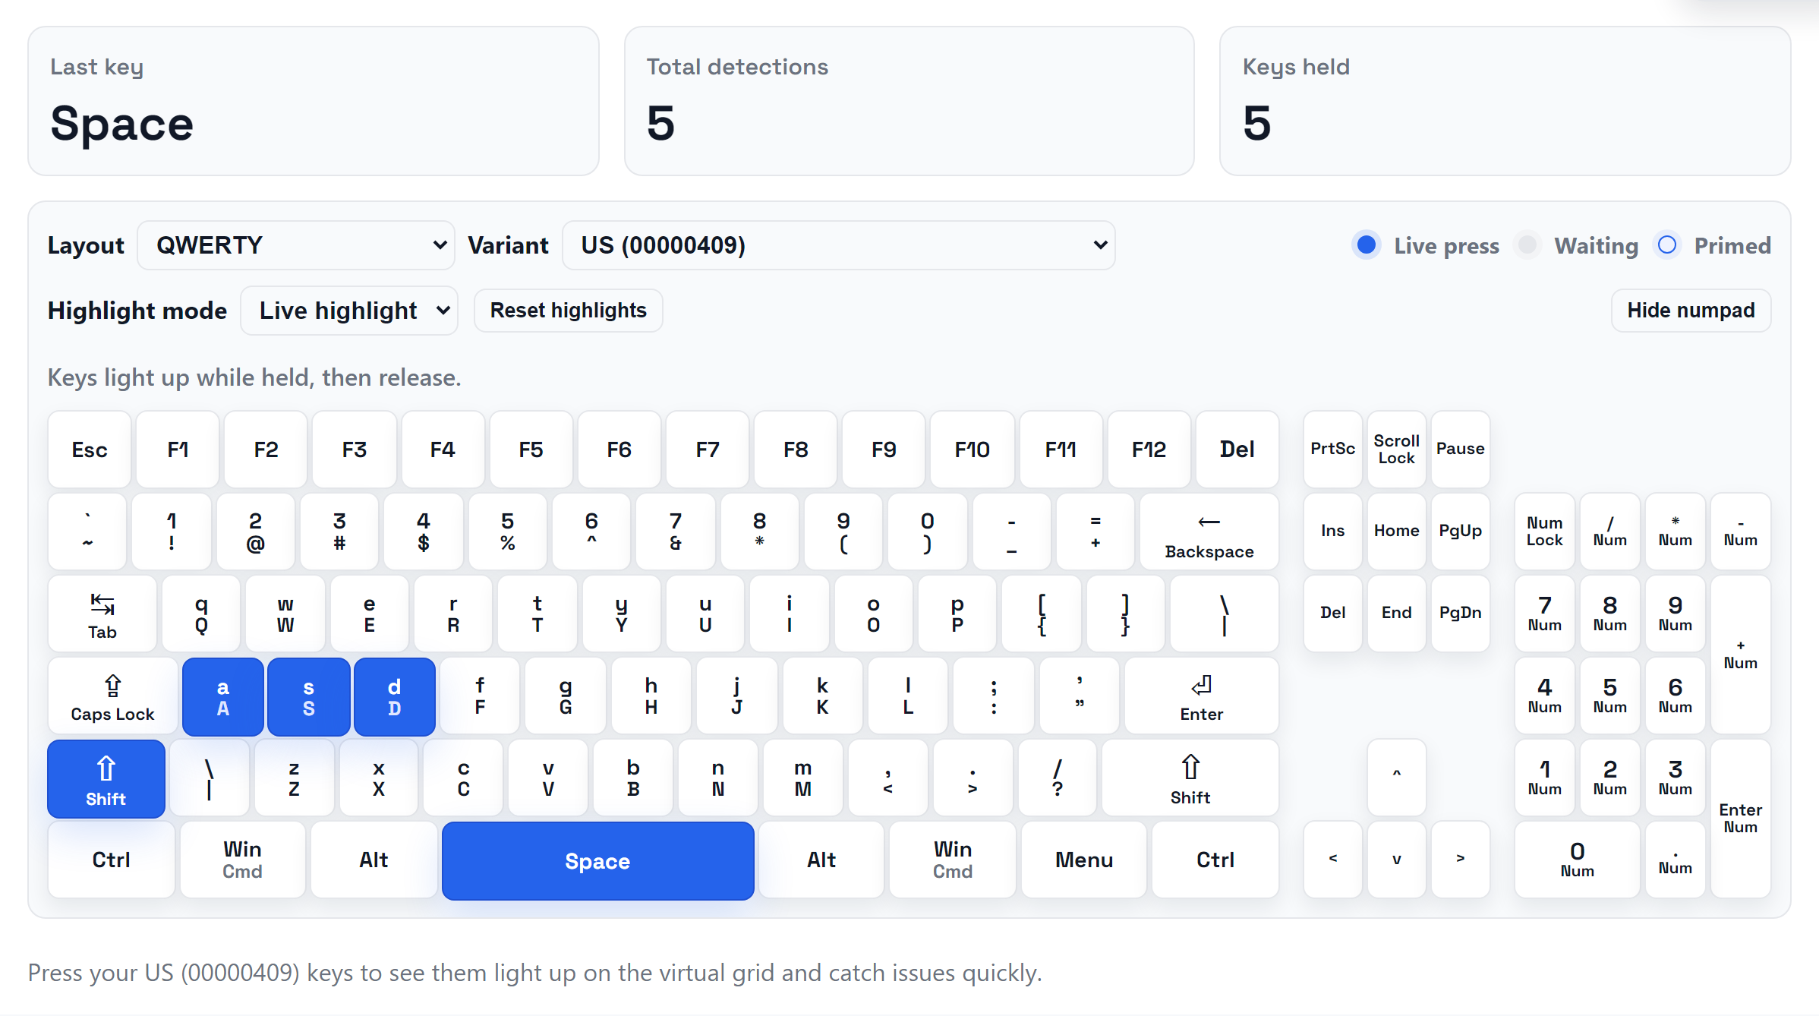Click the Reset highlights button
This screenshot has height=1016, width=1819.
568,310
